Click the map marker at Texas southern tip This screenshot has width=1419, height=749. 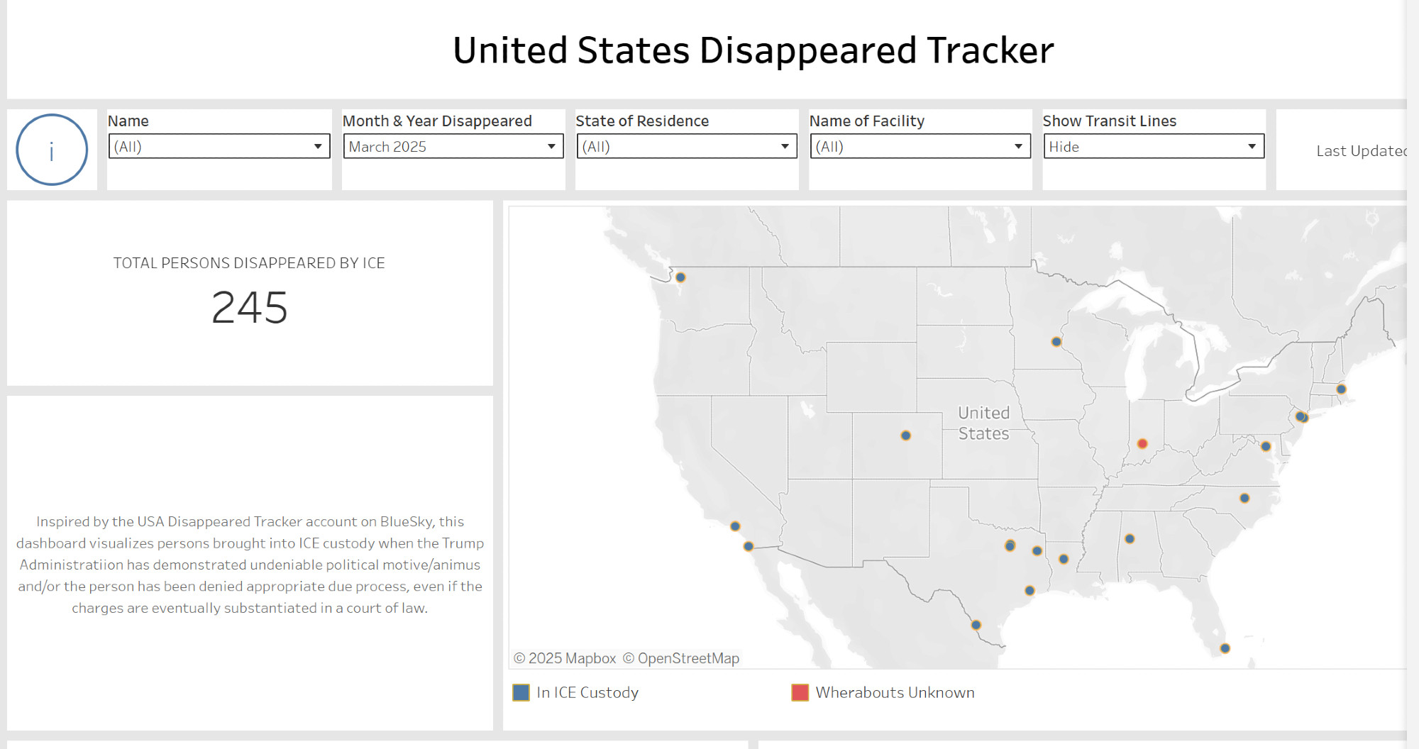[976, 625]
